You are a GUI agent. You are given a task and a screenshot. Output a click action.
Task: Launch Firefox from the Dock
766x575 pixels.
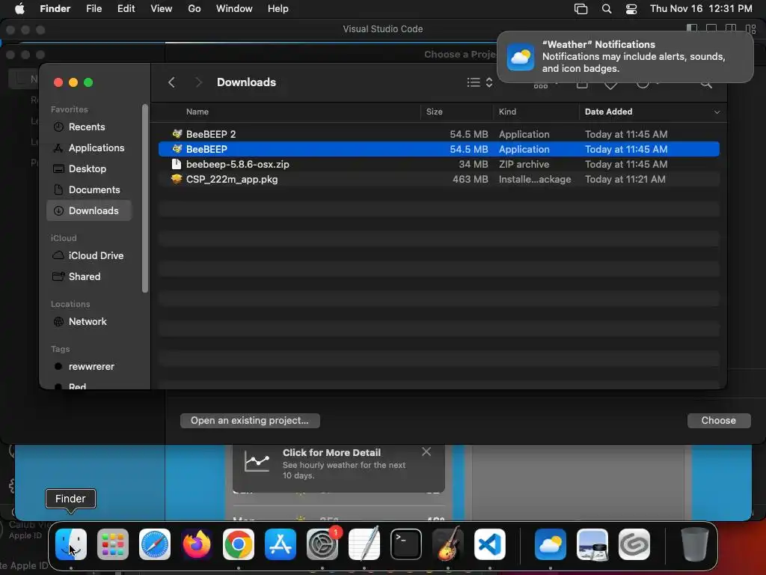197,544
